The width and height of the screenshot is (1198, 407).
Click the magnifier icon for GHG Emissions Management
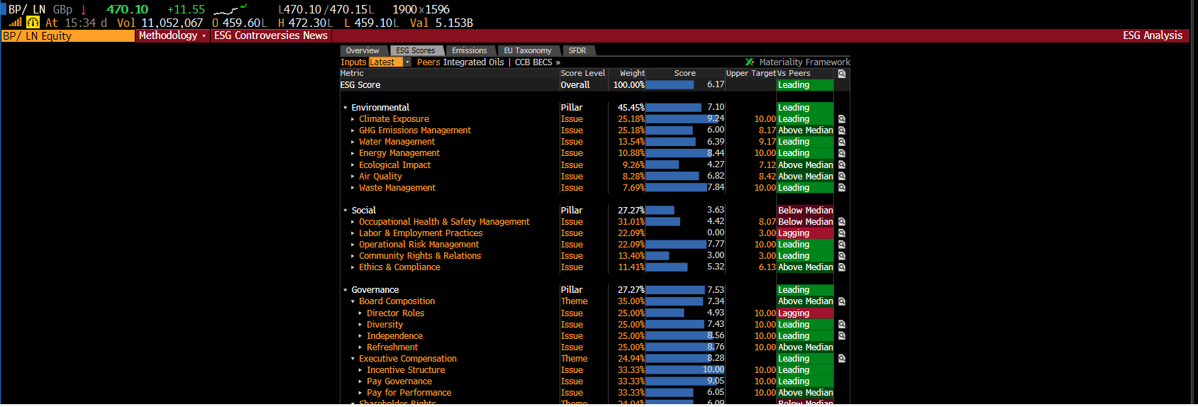point(841,130)
